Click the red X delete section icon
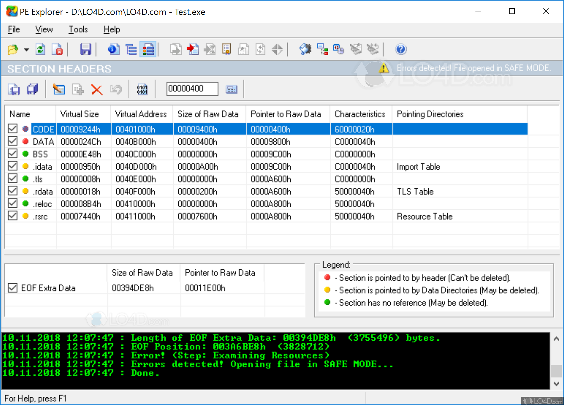 97,89
